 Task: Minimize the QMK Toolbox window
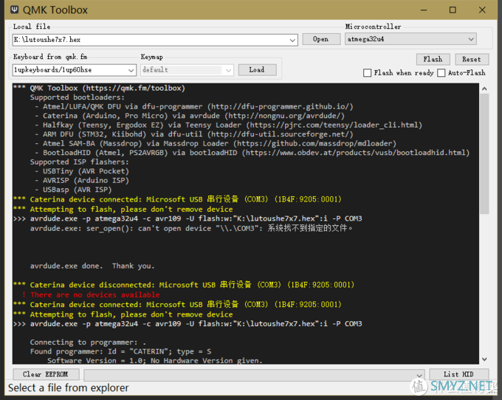(x=424, y=10)
